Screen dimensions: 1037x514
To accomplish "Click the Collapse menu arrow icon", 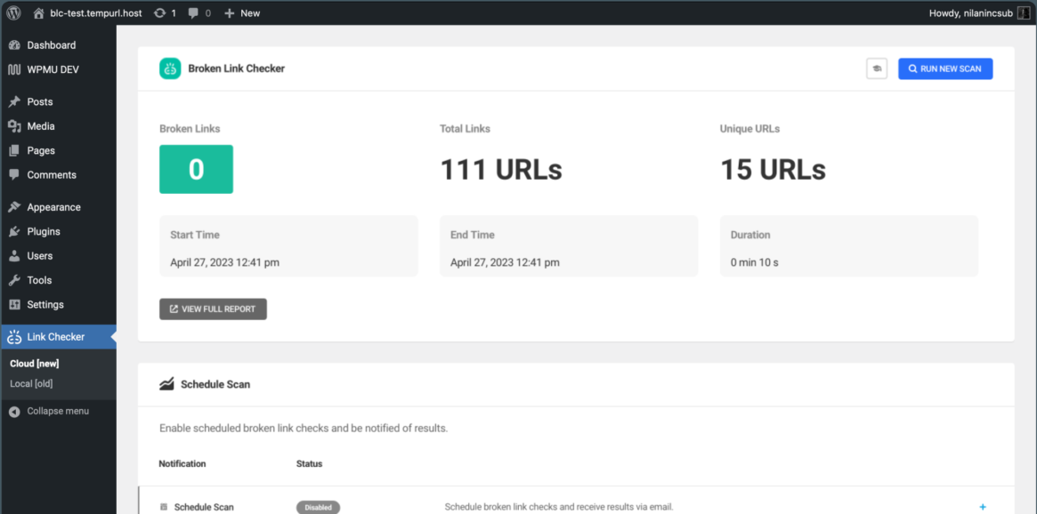I will 14,412.
